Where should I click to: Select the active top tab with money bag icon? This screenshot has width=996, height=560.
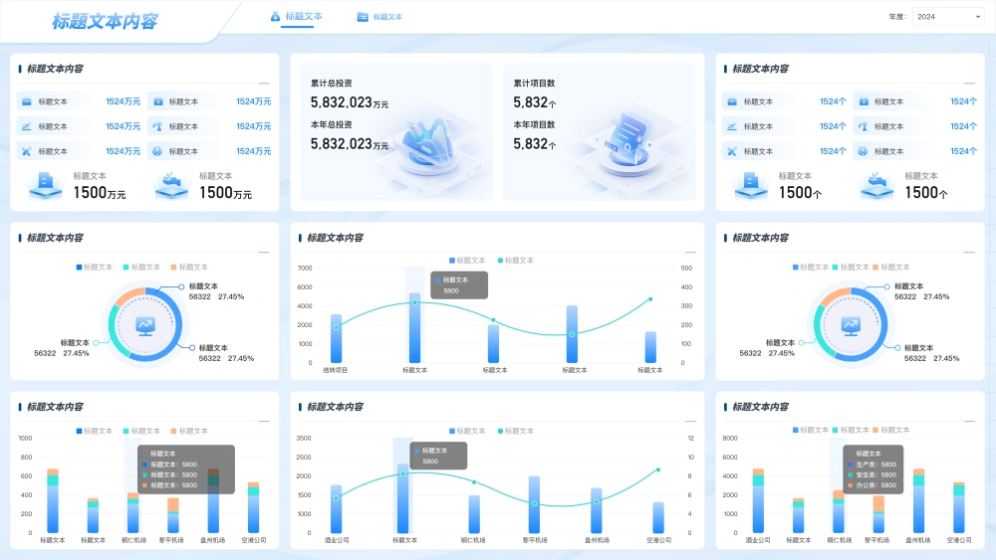pos(297,17)
